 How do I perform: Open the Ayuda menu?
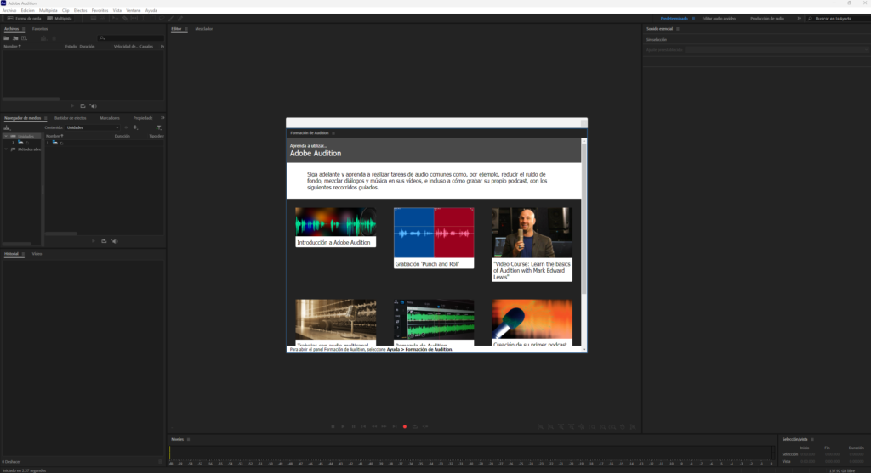coord(151,10)
